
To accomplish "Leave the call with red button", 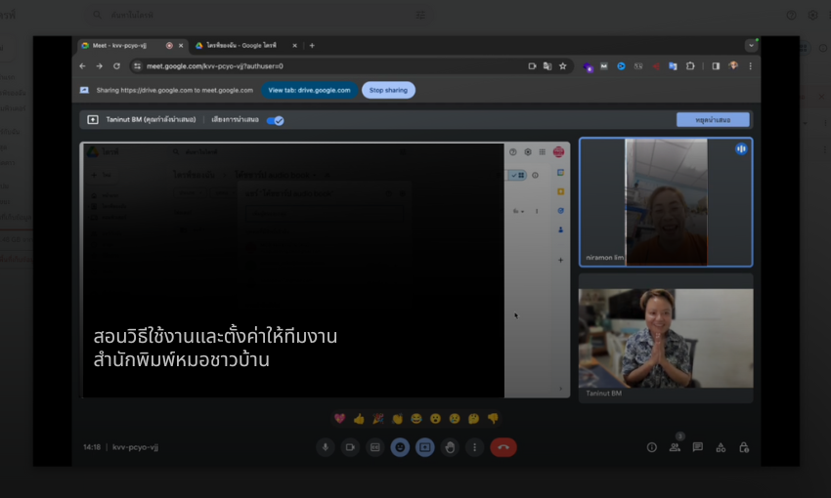I will point(503,447).
